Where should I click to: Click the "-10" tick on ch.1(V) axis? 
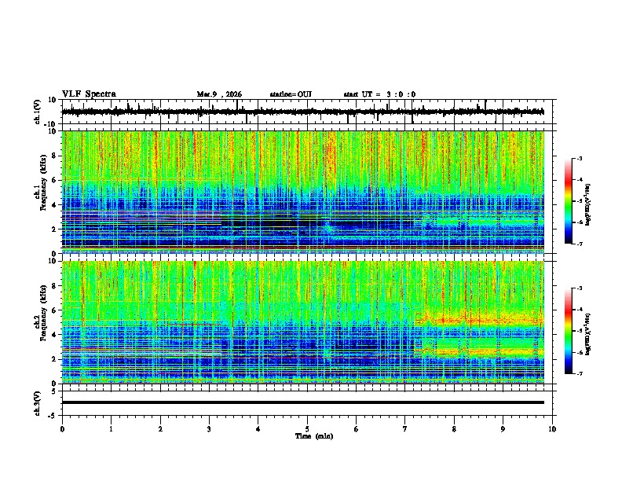(51, 124)
